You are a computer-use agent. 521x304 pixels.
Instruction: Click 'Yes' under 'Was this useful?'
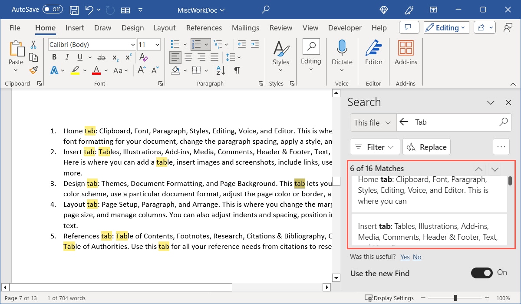pyautogui.click(x=405, y=257)
